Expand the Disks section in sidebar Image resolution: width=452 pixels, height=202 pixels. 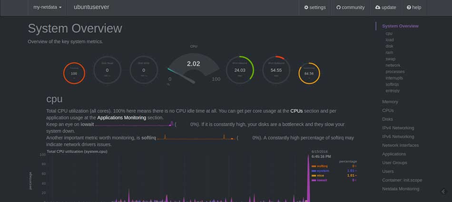pyautogui.click(x=387, y=119)
